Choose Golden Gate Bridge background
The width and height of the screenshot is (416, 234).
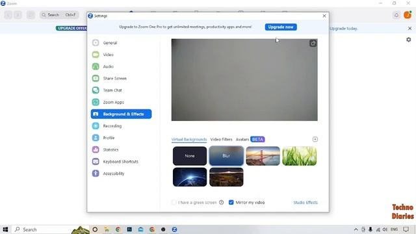point(263,156)
